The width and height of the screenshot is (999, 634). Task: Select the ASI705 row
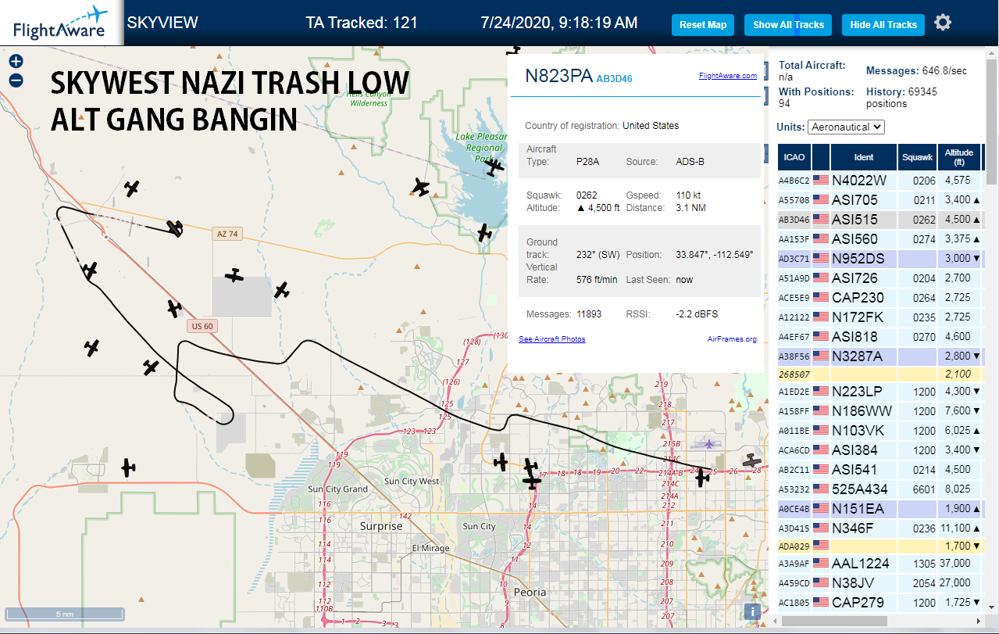879,200
